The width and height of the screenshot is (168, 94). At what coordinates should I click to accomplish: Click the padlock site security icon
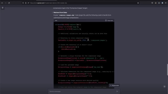26,3
